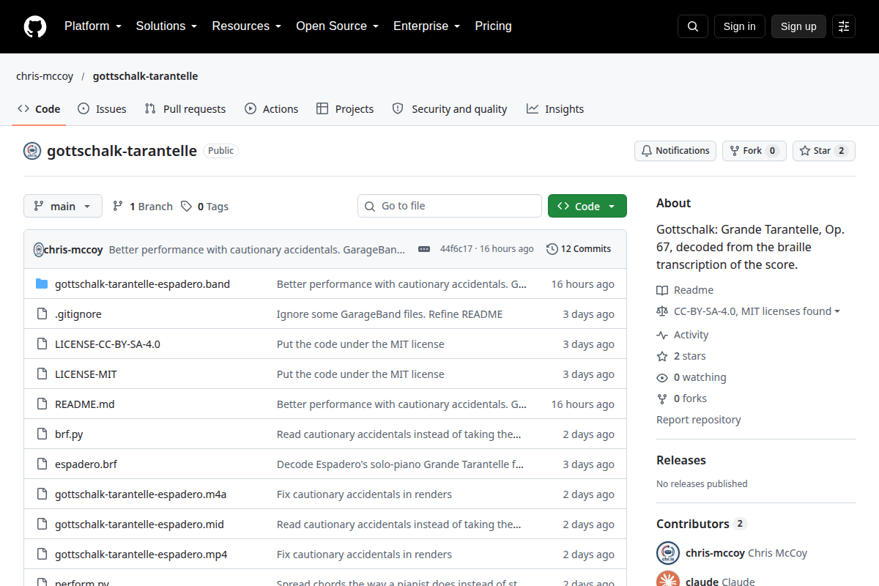Click the commit message ellipsis expander

pyautogui.click(x=424, y=249)
